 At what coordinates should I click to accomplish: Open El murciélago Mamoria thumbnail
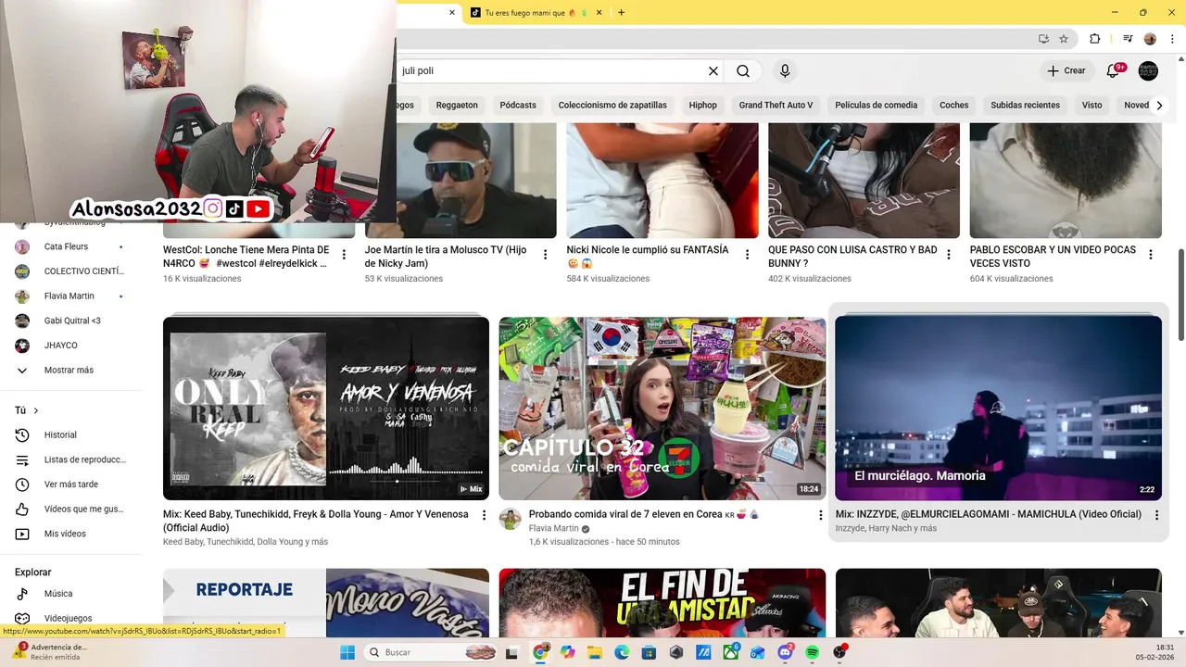pos(998,409)
